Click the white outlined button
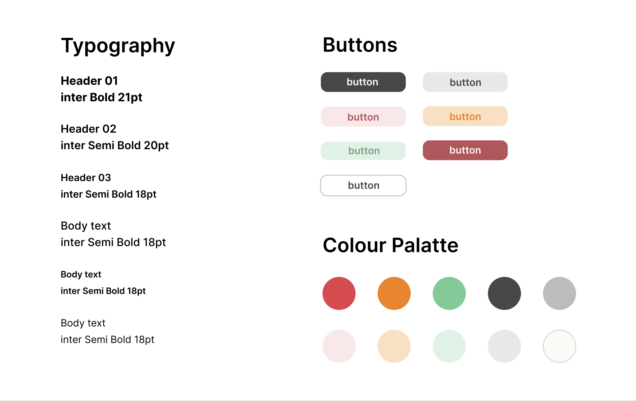This screenshot has width=636, height=401. (363, 185)
